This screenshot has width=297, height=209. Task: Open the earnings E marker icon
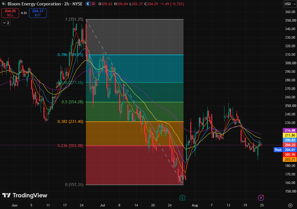click(182, 198)
